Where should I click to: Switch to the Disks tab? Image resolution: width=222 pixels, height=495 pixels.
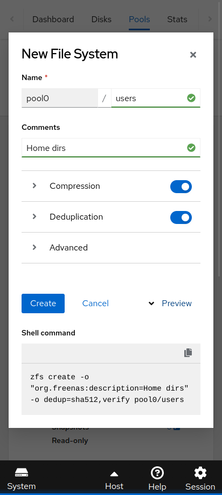click(x=101, y=19)
